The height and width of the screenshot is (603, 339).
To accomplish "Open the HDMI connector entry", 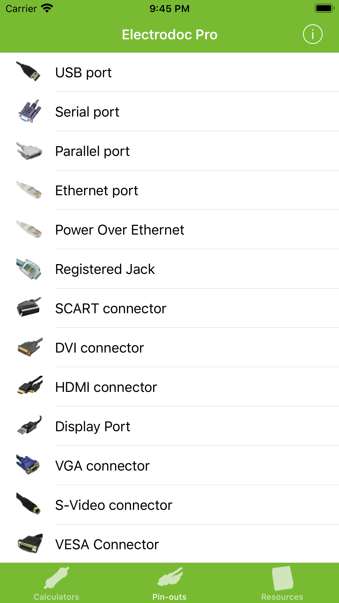I will [x=169, y=387].
